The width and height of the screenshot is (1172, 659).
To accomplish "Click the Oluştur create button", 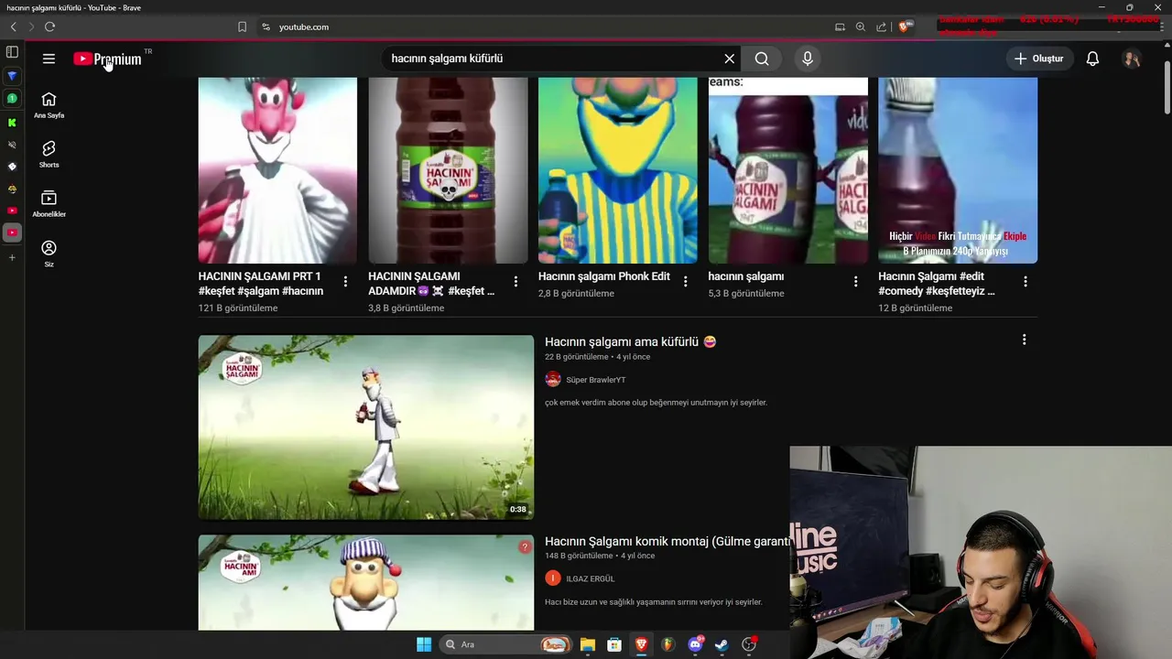I will point(1038,59).
